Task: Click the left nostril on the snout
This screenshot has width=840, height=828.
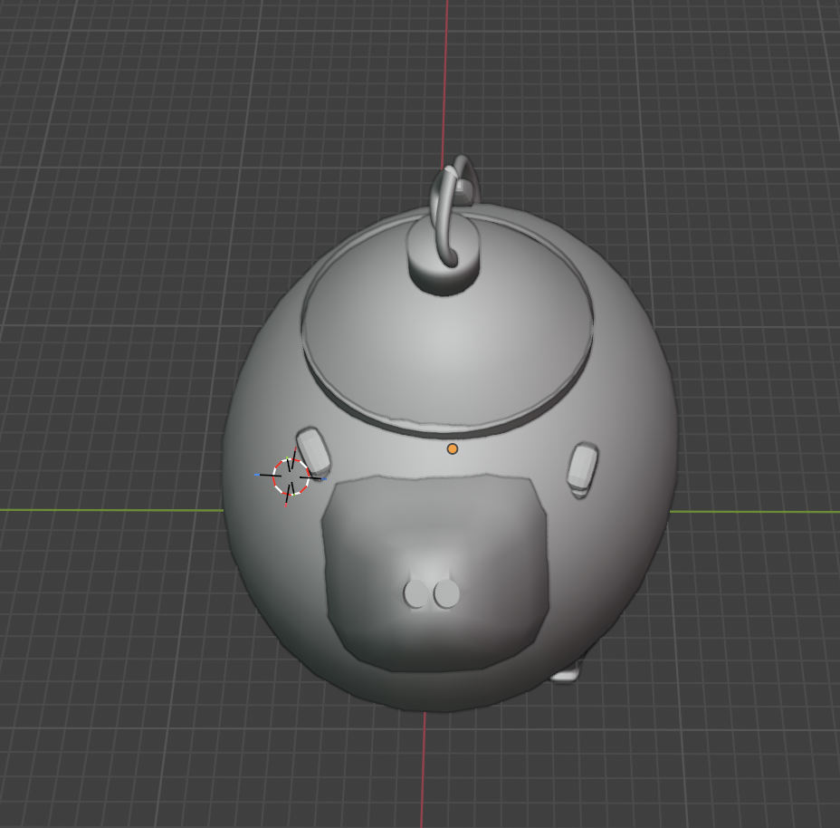Action: [415, 594]
